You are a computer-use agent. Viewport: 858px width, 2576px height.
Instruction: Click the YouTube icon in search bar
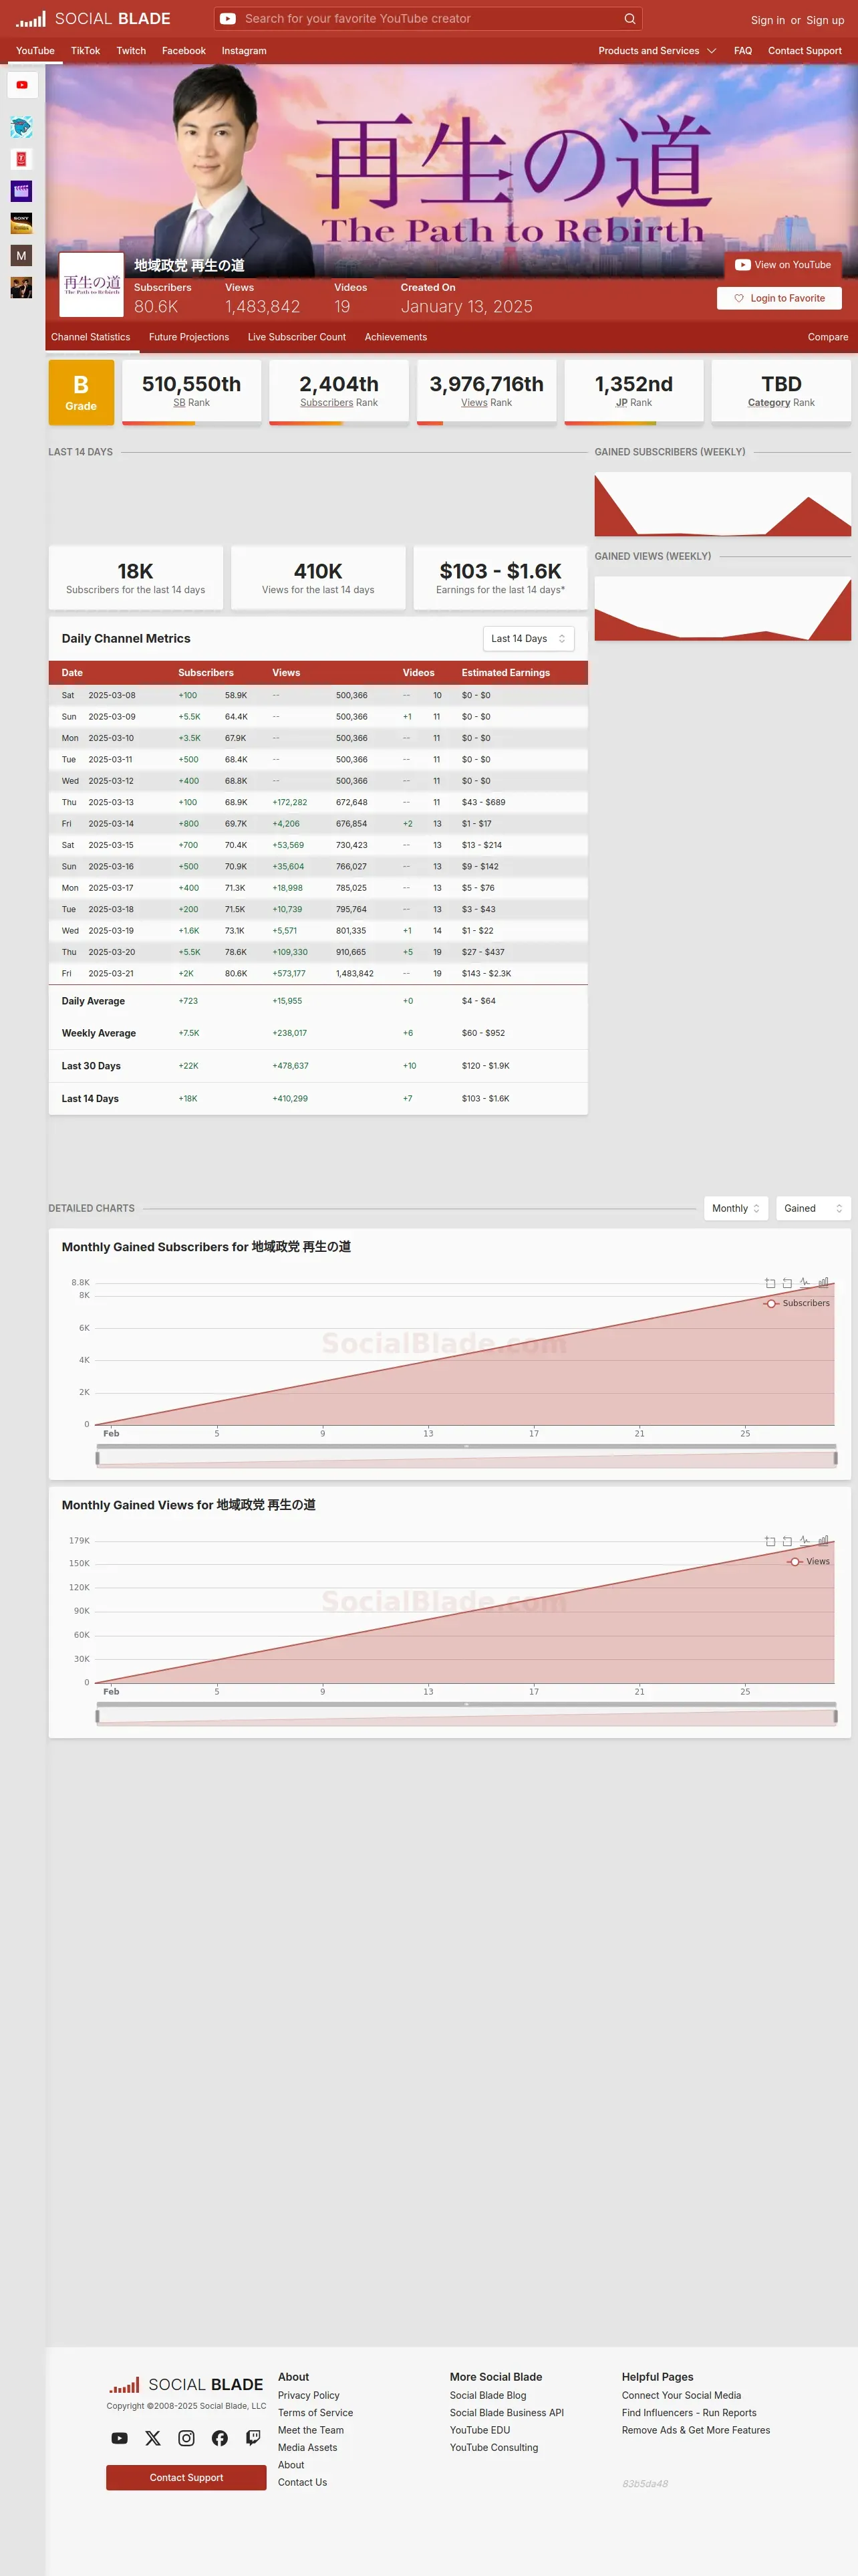pos(228,19)
